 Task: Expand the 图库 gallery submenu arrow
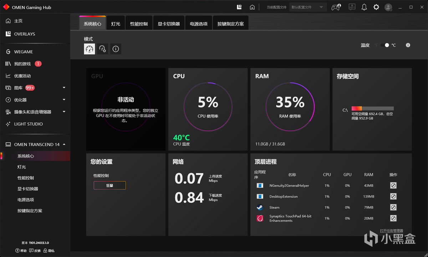pyautogui.click(x=64, y=88)
